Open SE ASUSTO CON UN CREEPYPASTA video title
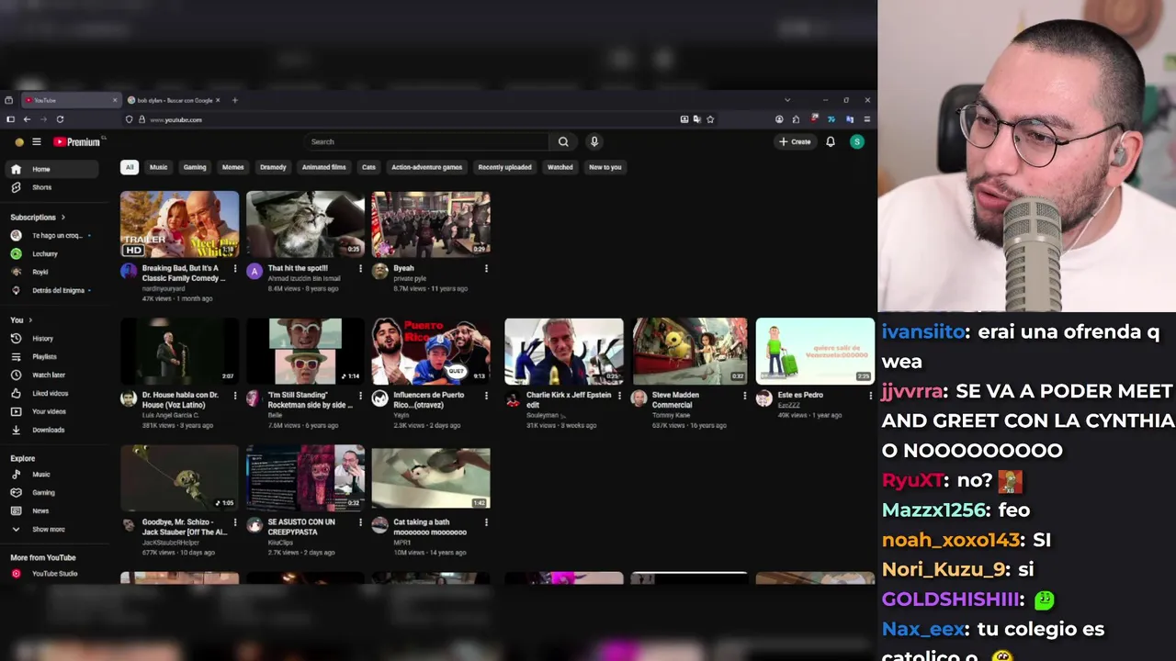 [301, 527]
